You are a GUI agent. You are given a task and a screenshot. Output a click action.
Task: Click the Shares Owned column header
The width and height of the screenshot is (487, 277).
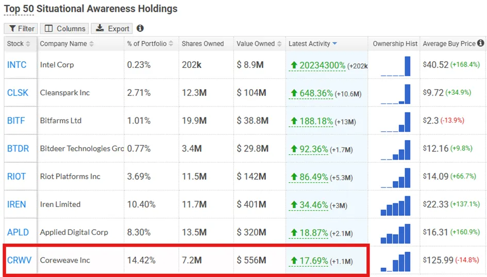tap(203, 44)
